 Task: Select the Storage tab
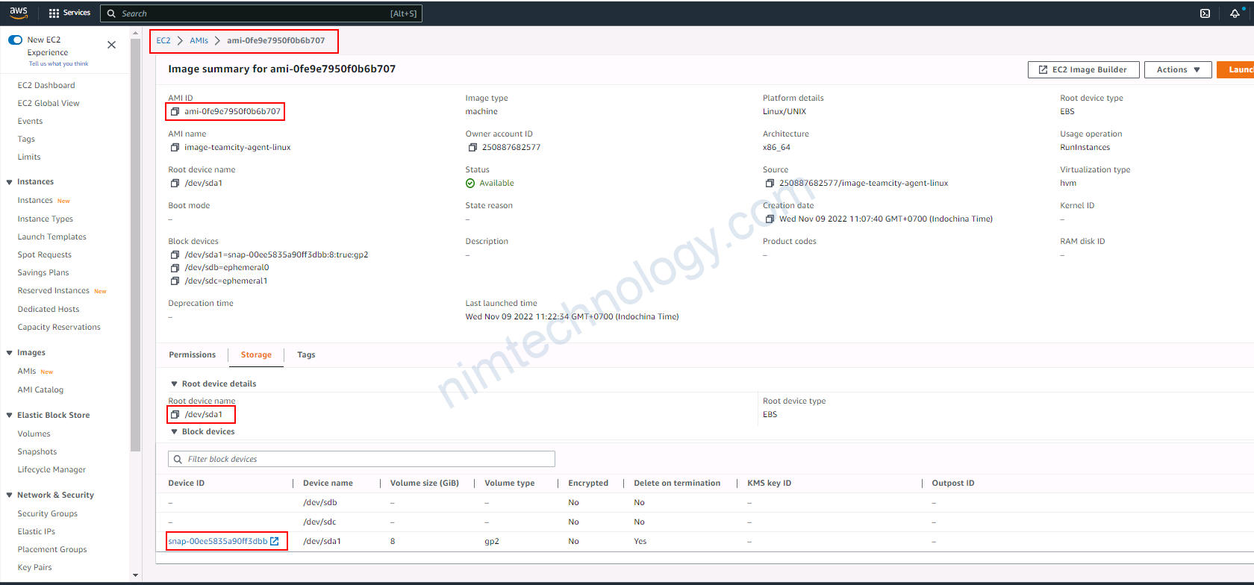[x=256, y=354]
